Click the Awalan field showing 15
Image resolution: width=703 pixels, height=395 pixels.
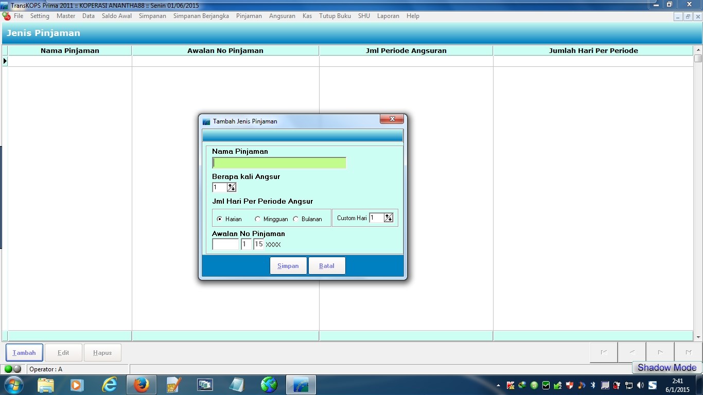(x=258, y=244)
